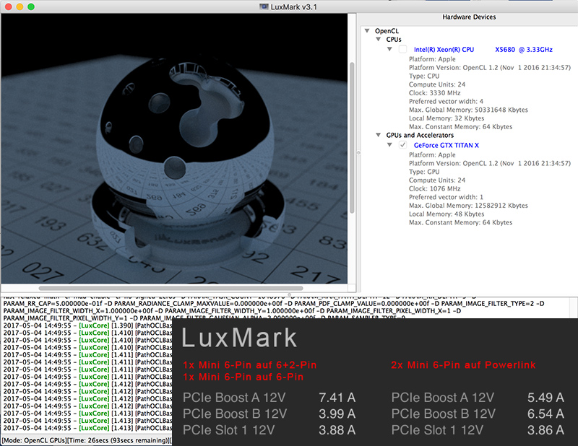The image size is (578, 446).
Task: Click the 'Local Memory: 48 Kbytes' row
Action: point(447,214)
